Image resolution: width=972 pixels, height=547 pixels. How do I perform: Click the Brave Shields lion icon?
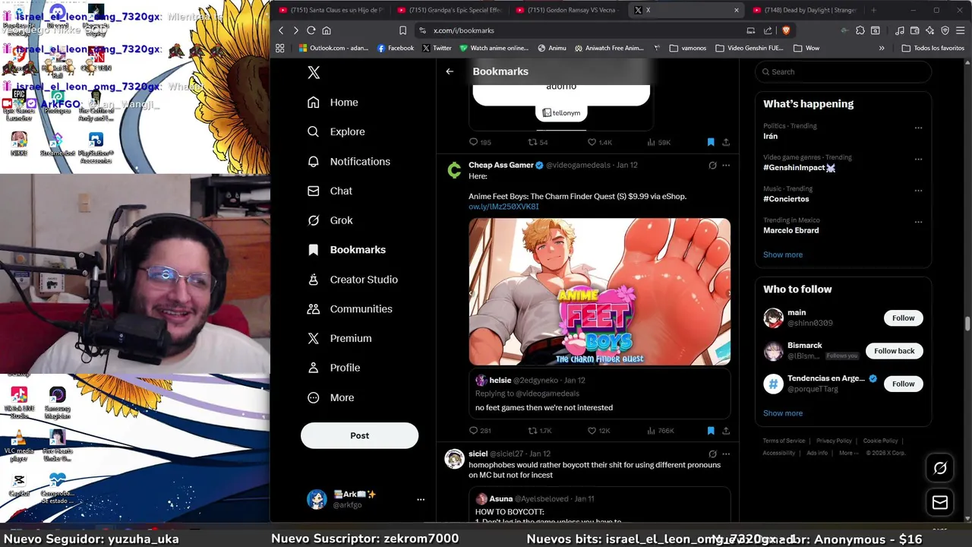point(785,30)
